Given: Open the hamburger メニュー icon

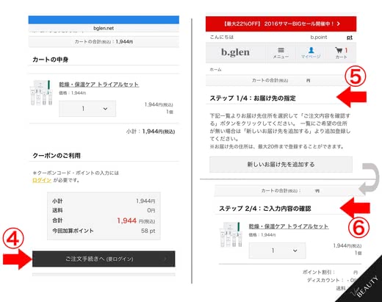Looking at the screenshot, I should pos(281,53).
